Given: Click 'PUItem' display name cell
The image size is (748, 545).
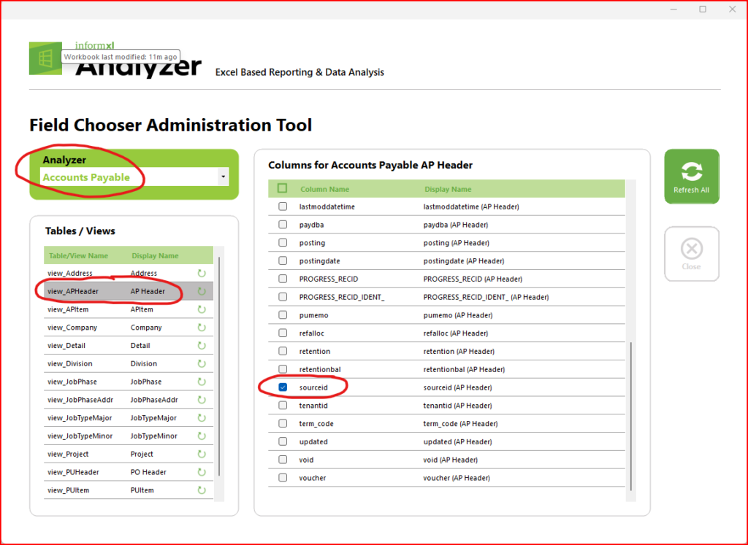Looking at the screenshot, I should pyautogui.click(x=142, y=490).
